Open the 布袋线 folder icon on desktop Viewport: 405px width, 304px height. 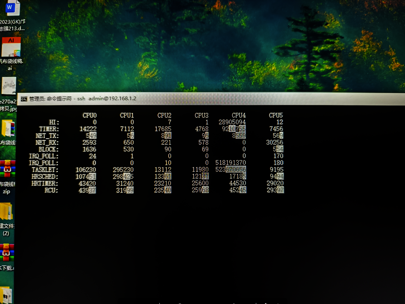(x=8, y=129)
